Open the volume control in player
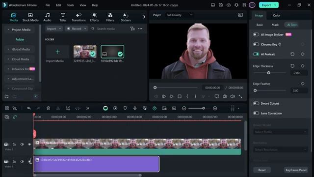 click(x=232, y=96)
